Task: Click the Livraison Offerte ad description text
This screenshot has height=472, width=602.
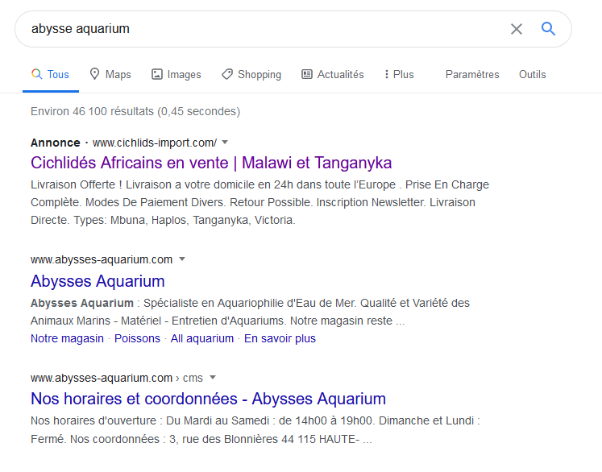Action: pyautogui.click(x=260, y=202)
